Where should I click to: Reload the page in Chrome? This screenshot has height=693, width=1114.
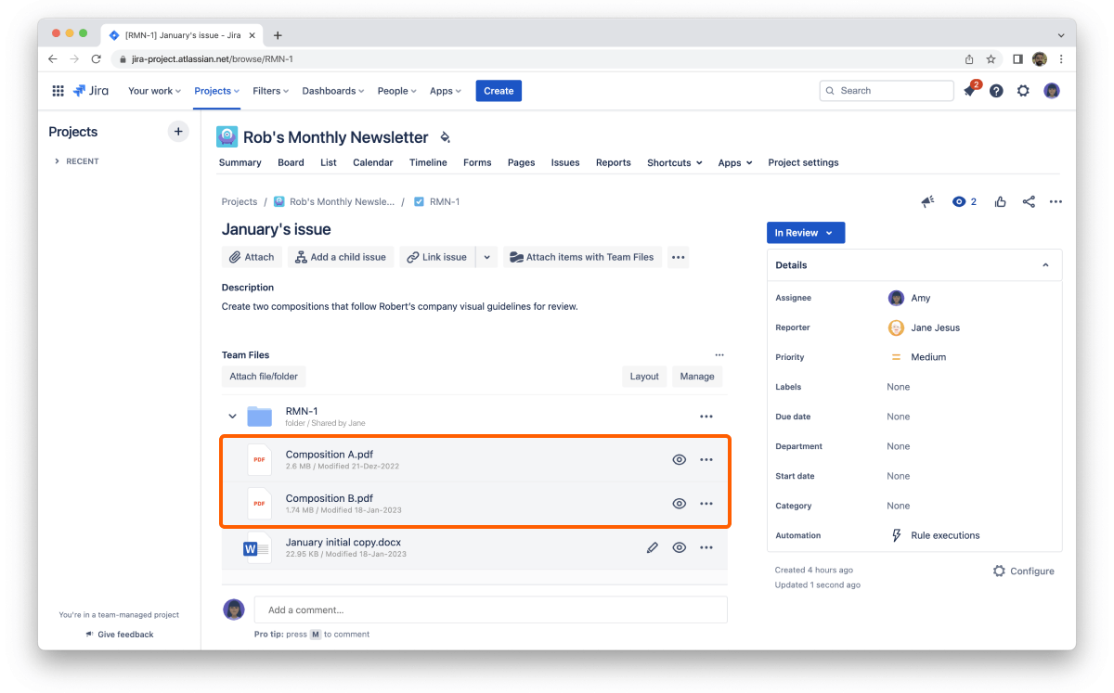click(x=96, y=58)
